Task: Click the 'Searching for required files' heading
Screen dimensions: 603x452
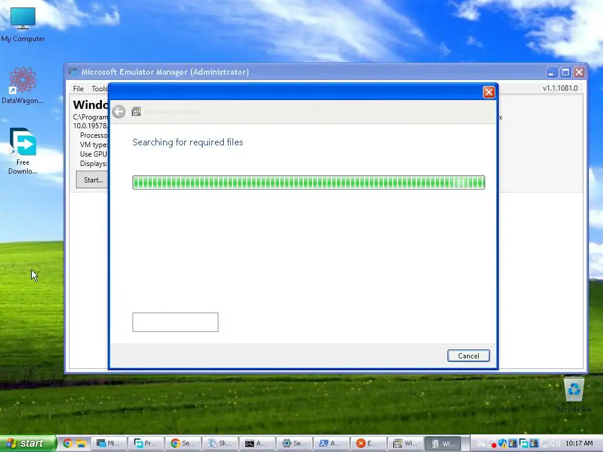Action: point(188,142)
